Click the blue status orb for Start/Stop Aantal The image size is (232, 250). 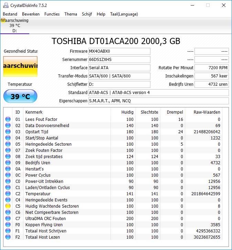(8, 138)
